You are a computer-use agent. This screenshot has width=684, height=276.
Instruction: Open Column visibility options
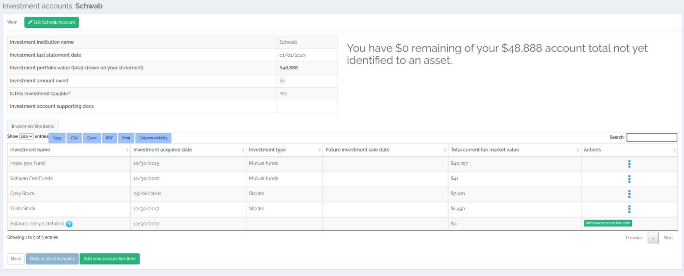click(153, 138)
